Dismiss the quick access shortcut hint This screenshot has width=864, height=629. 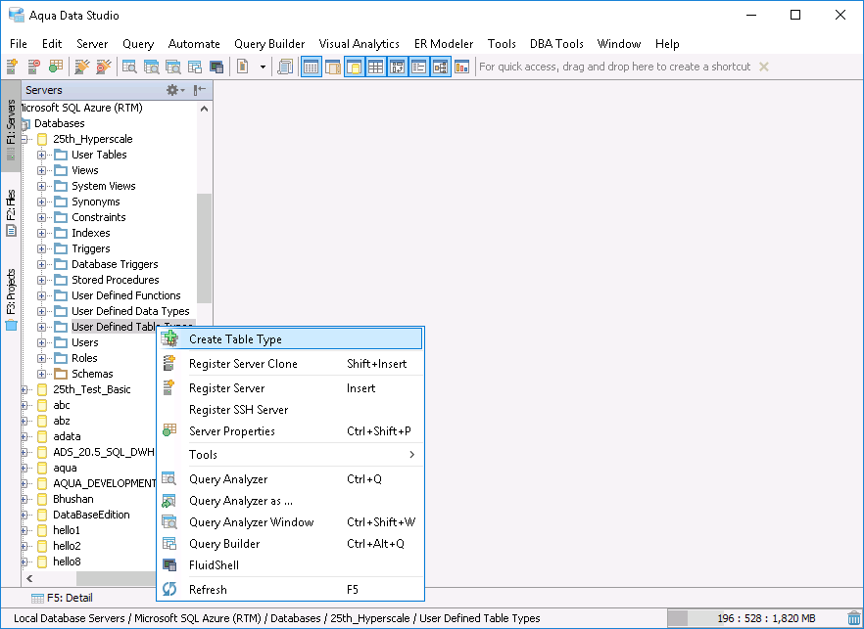tap(764, 67)
